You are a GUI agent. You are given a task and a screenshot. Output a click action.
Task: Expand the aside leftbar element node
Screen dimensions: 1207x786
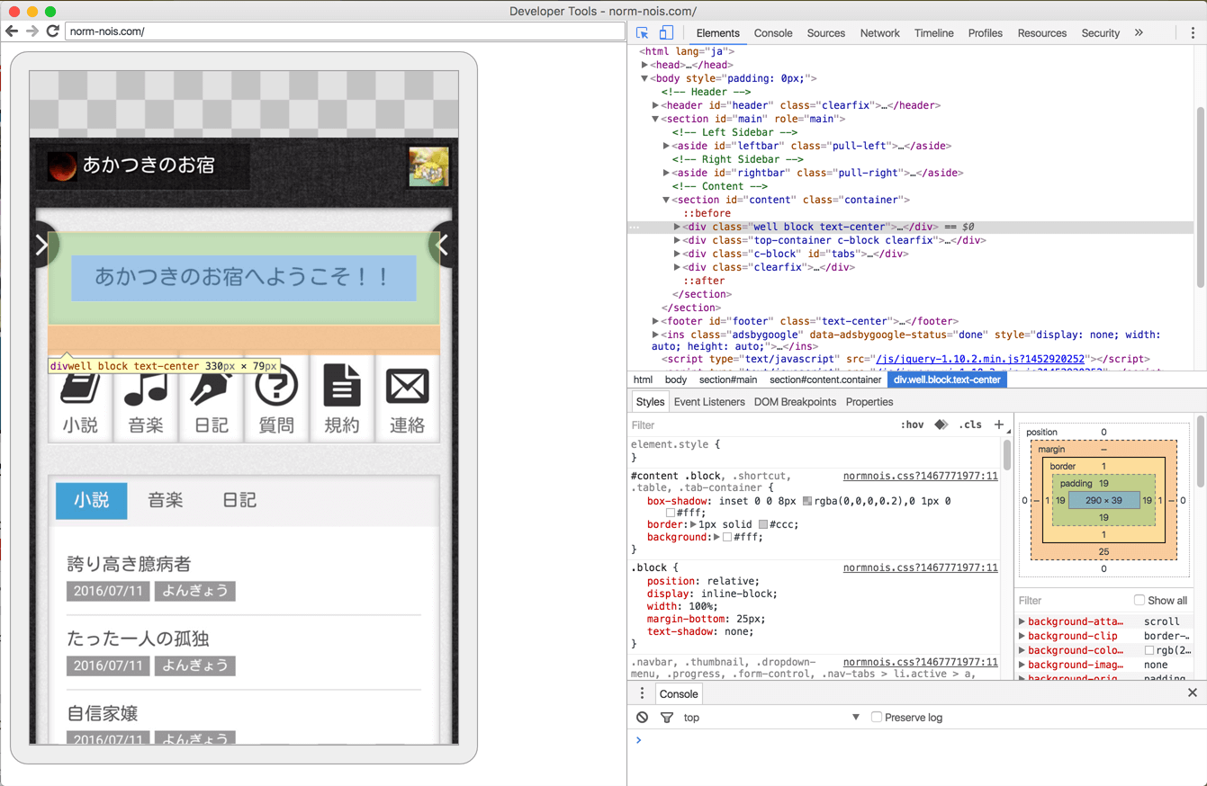[x=666, y=146]
